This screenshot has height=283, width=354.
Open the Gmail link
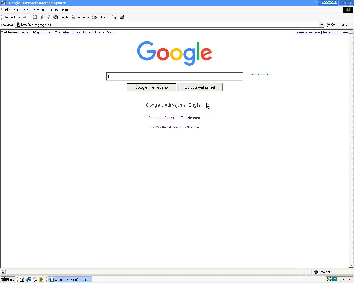pos(88,32)
